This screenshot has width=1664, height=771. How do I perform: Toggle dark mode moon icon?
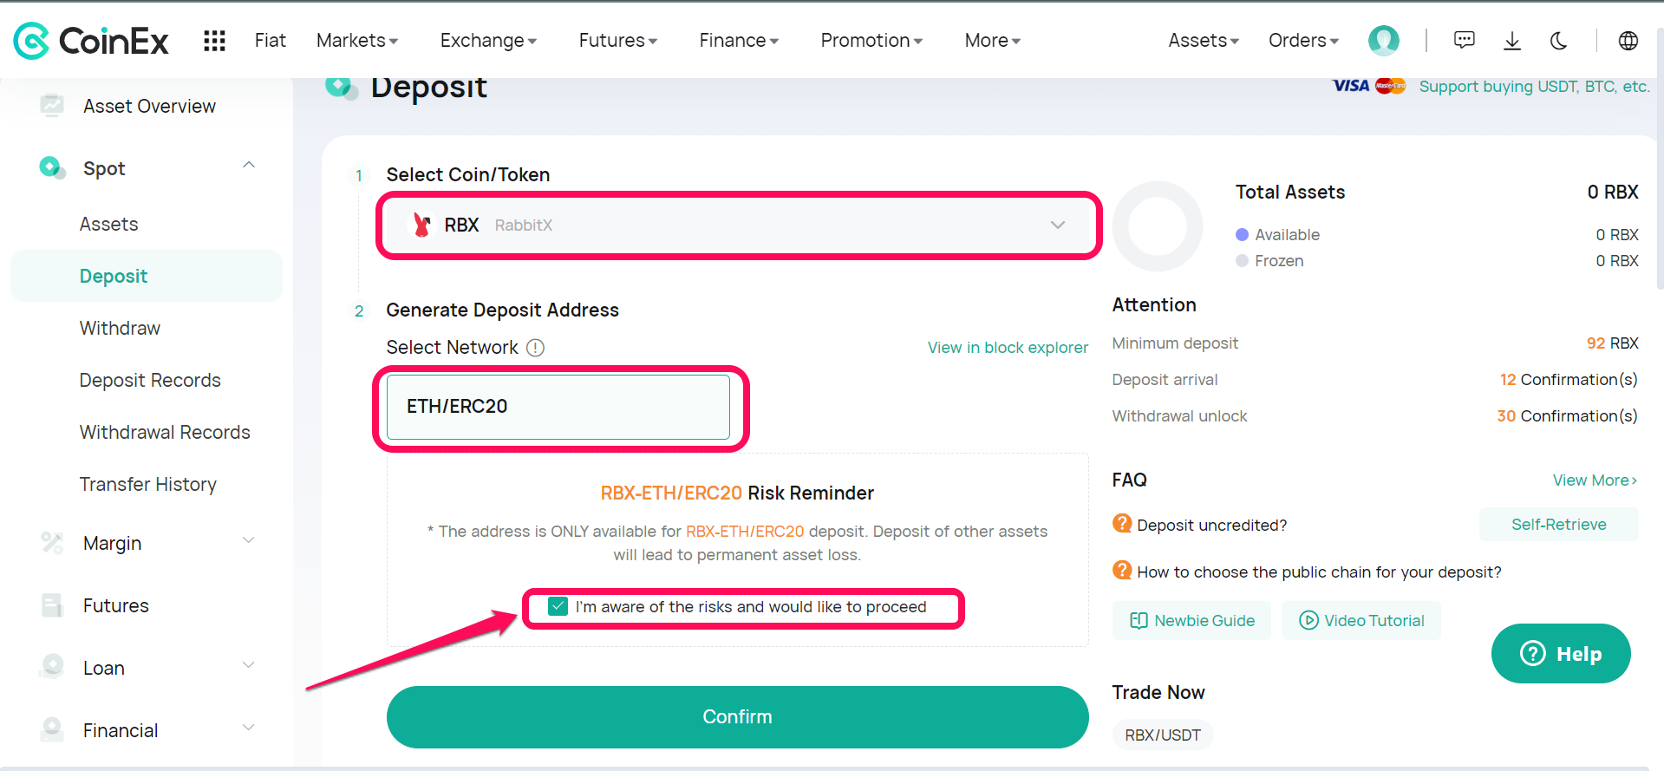click(x=1558, y=41)
